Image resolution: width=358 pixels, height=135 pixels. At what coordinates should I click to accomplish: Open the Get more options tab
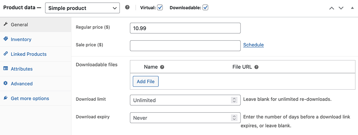[x=36, y=98]
